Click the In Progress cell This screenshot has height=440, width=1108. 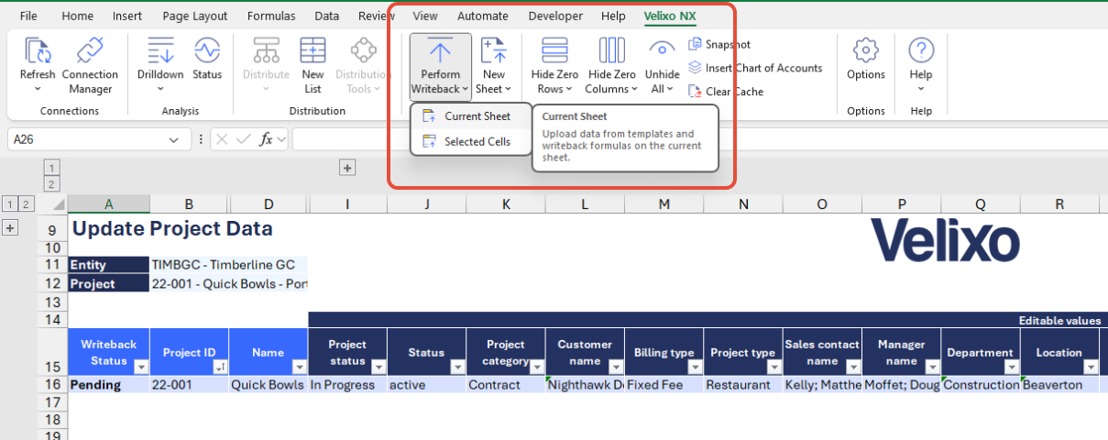click(347, 385)
